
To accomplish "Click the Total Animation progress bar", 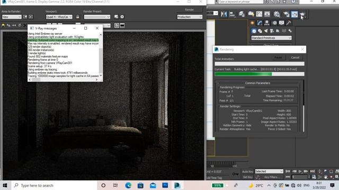I will [x=260, y=64].
